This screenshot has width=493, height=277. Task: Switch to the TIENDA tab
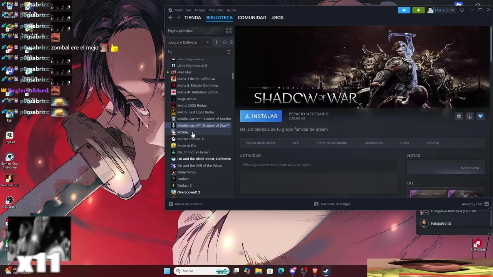click(x=193, y=18)
